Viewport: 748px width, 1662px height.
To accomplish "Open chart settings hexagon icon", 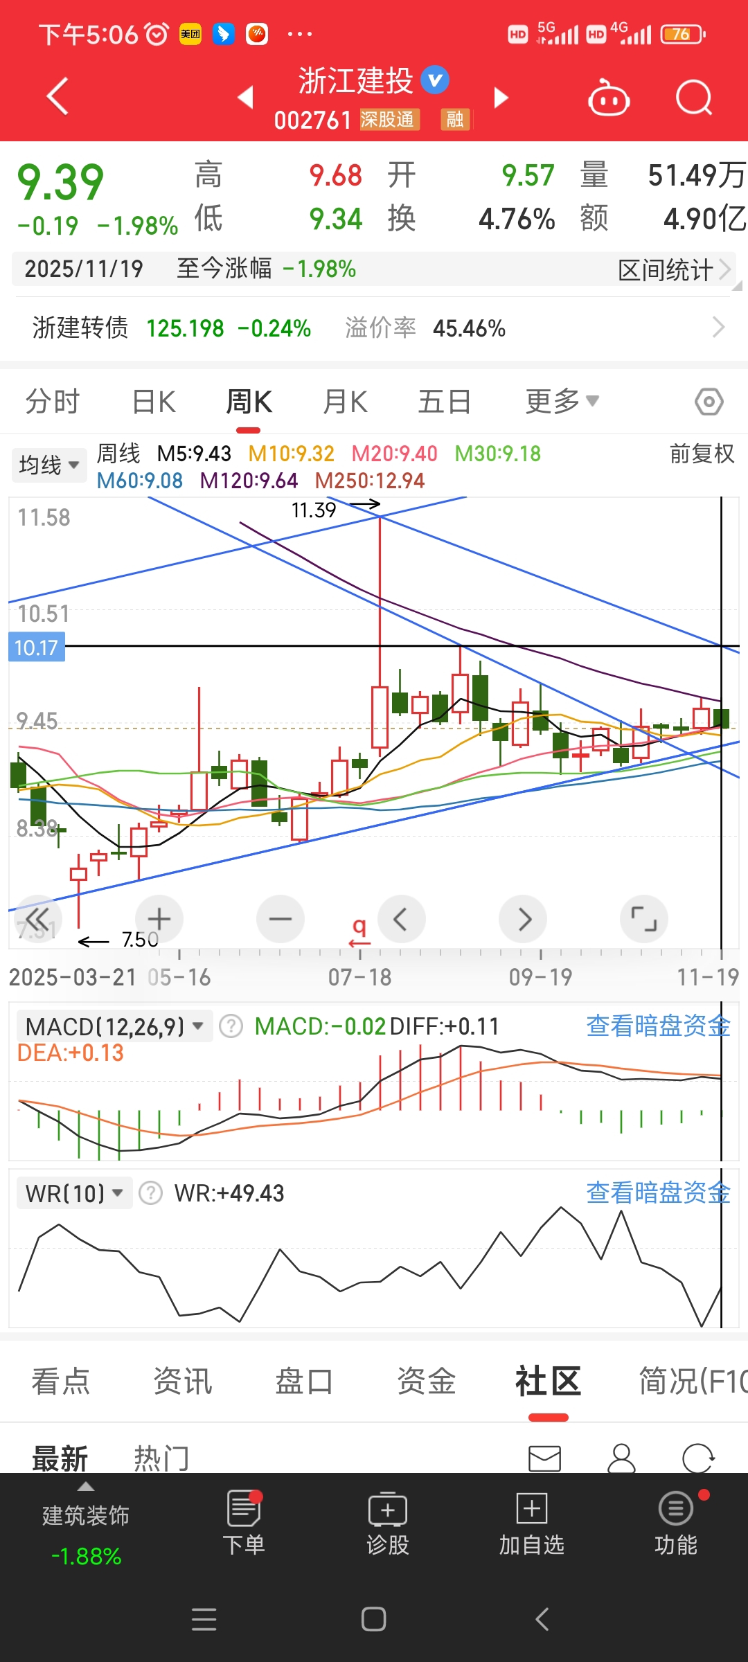I will pos(709,402).
